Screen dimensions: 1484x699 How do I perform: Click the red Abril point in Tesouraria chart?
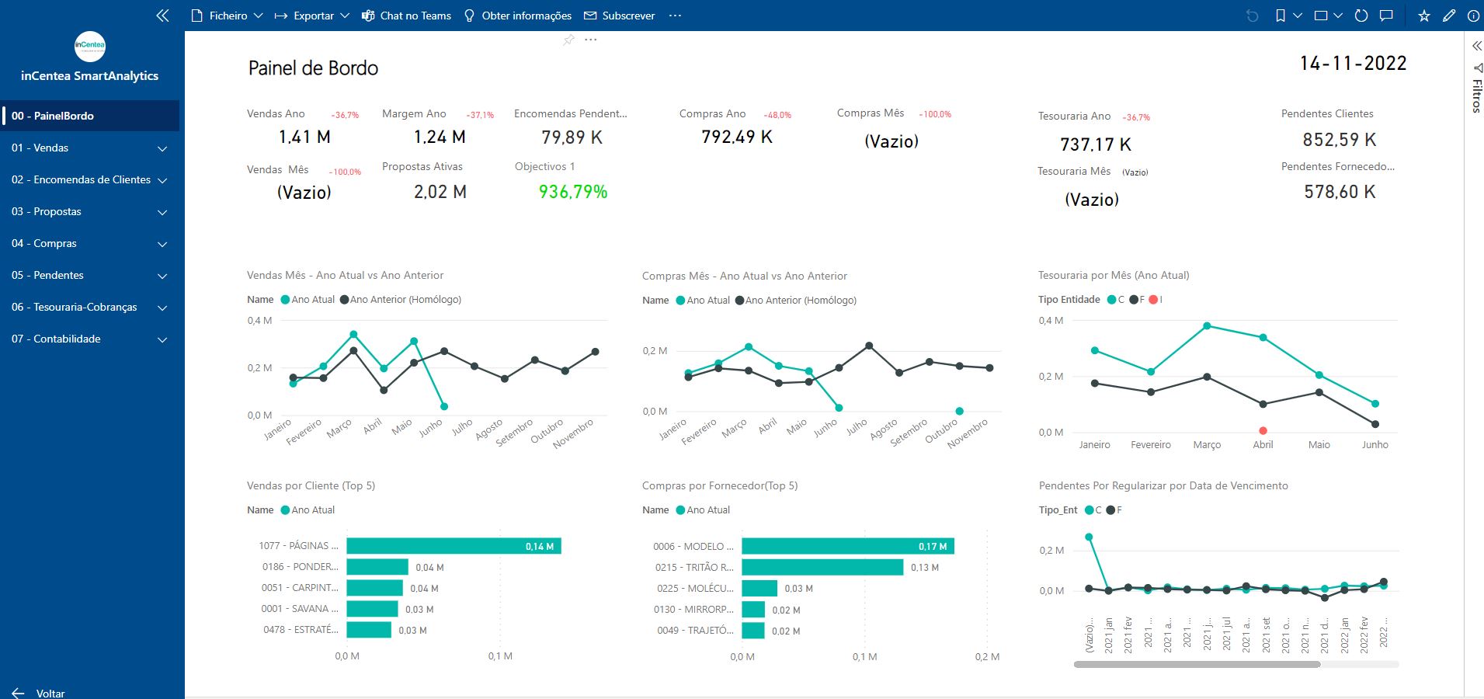click(x=1263, y=430)
